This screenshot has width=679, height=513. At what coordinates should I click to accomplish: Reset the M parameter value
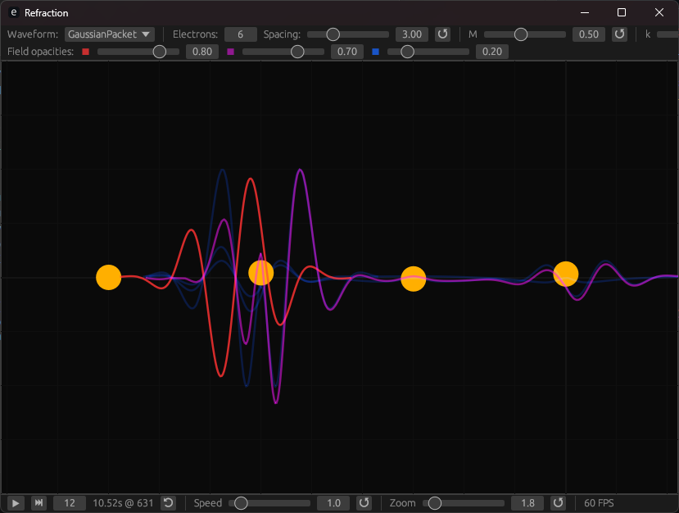[x=620, y=34]
